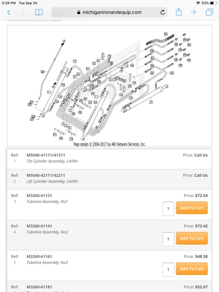Go back with Safari back arrow

[9, 13]
